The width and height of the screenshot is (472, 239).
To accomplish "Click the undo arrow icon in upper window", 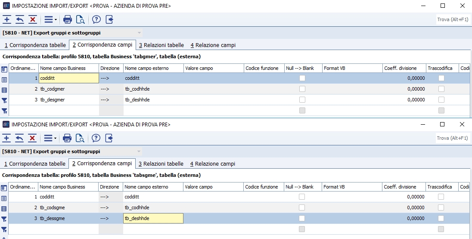I will pos(20,19).
